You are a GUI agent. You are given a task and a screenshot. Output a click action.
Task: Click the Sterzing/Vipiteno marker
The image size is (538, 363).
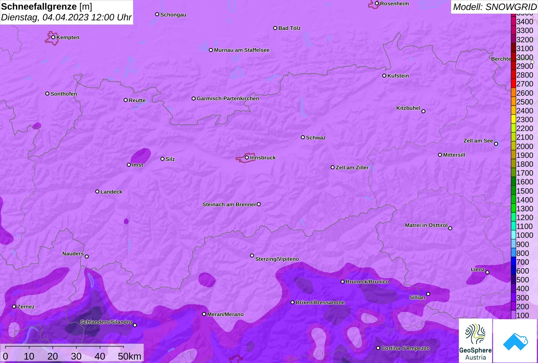(x=252, y=255)
